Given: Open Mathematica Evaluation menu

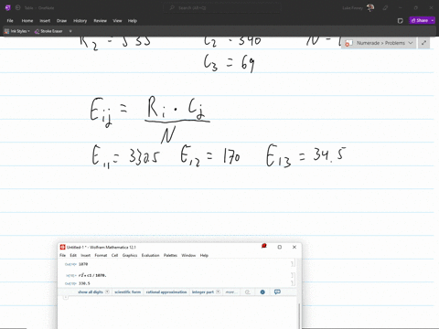Looking at the screenshot, I should click(150, 255).
